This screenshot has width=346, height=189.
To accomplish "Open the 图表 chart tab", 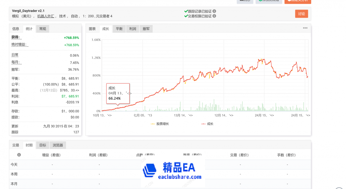I will [92, 29].
